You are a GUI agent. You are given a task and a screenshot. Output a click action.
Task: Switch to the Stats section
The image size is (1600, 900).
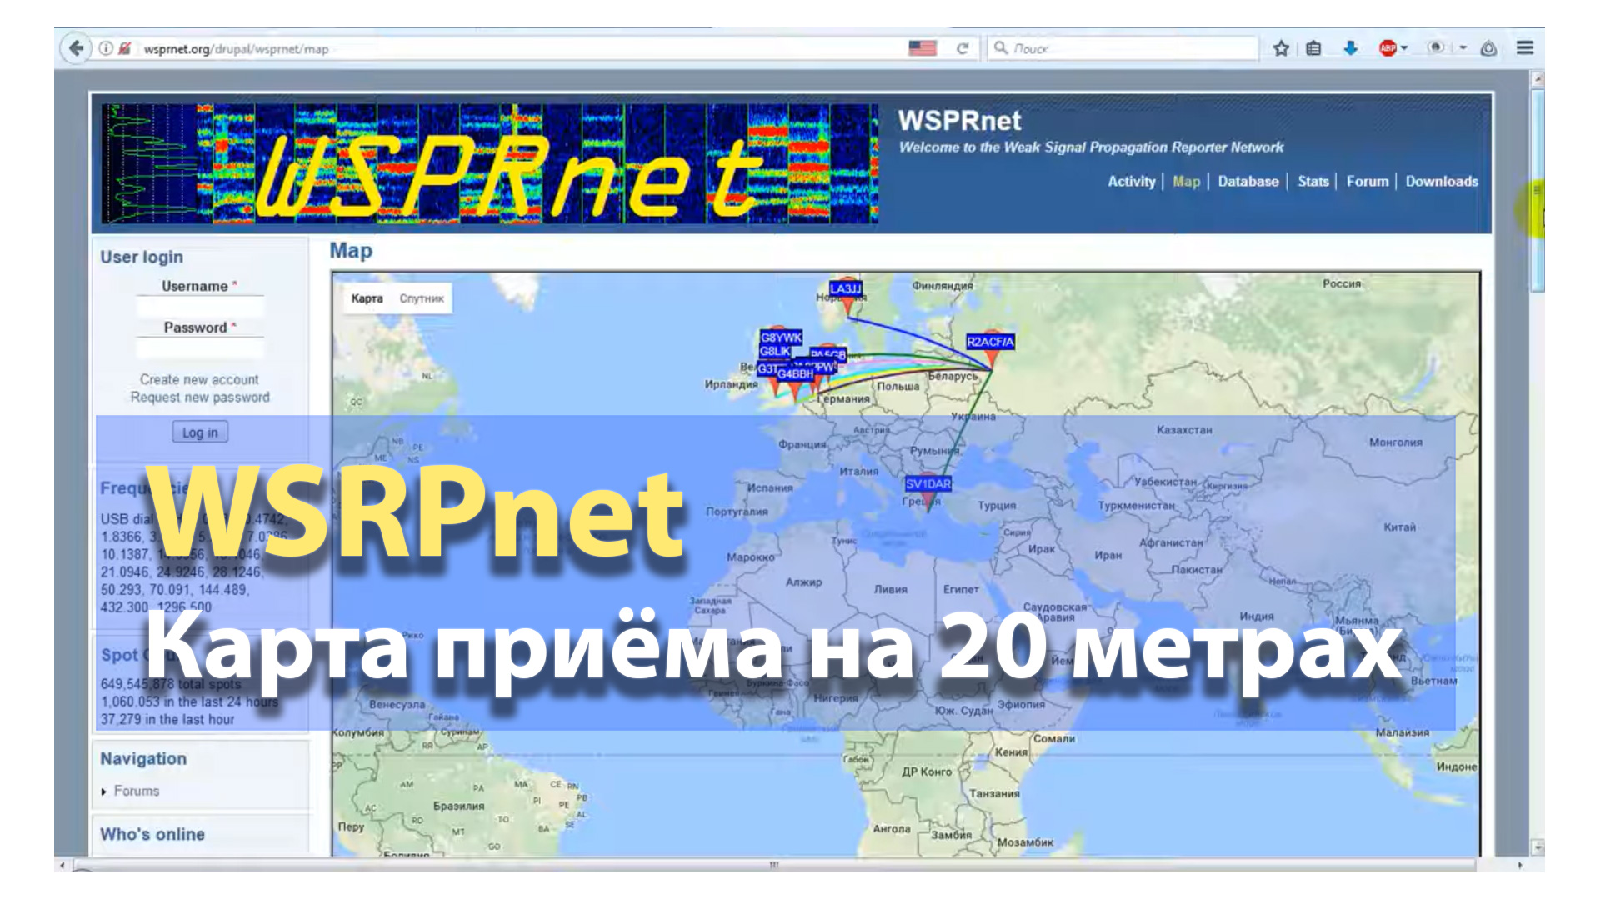[1312, 181]
